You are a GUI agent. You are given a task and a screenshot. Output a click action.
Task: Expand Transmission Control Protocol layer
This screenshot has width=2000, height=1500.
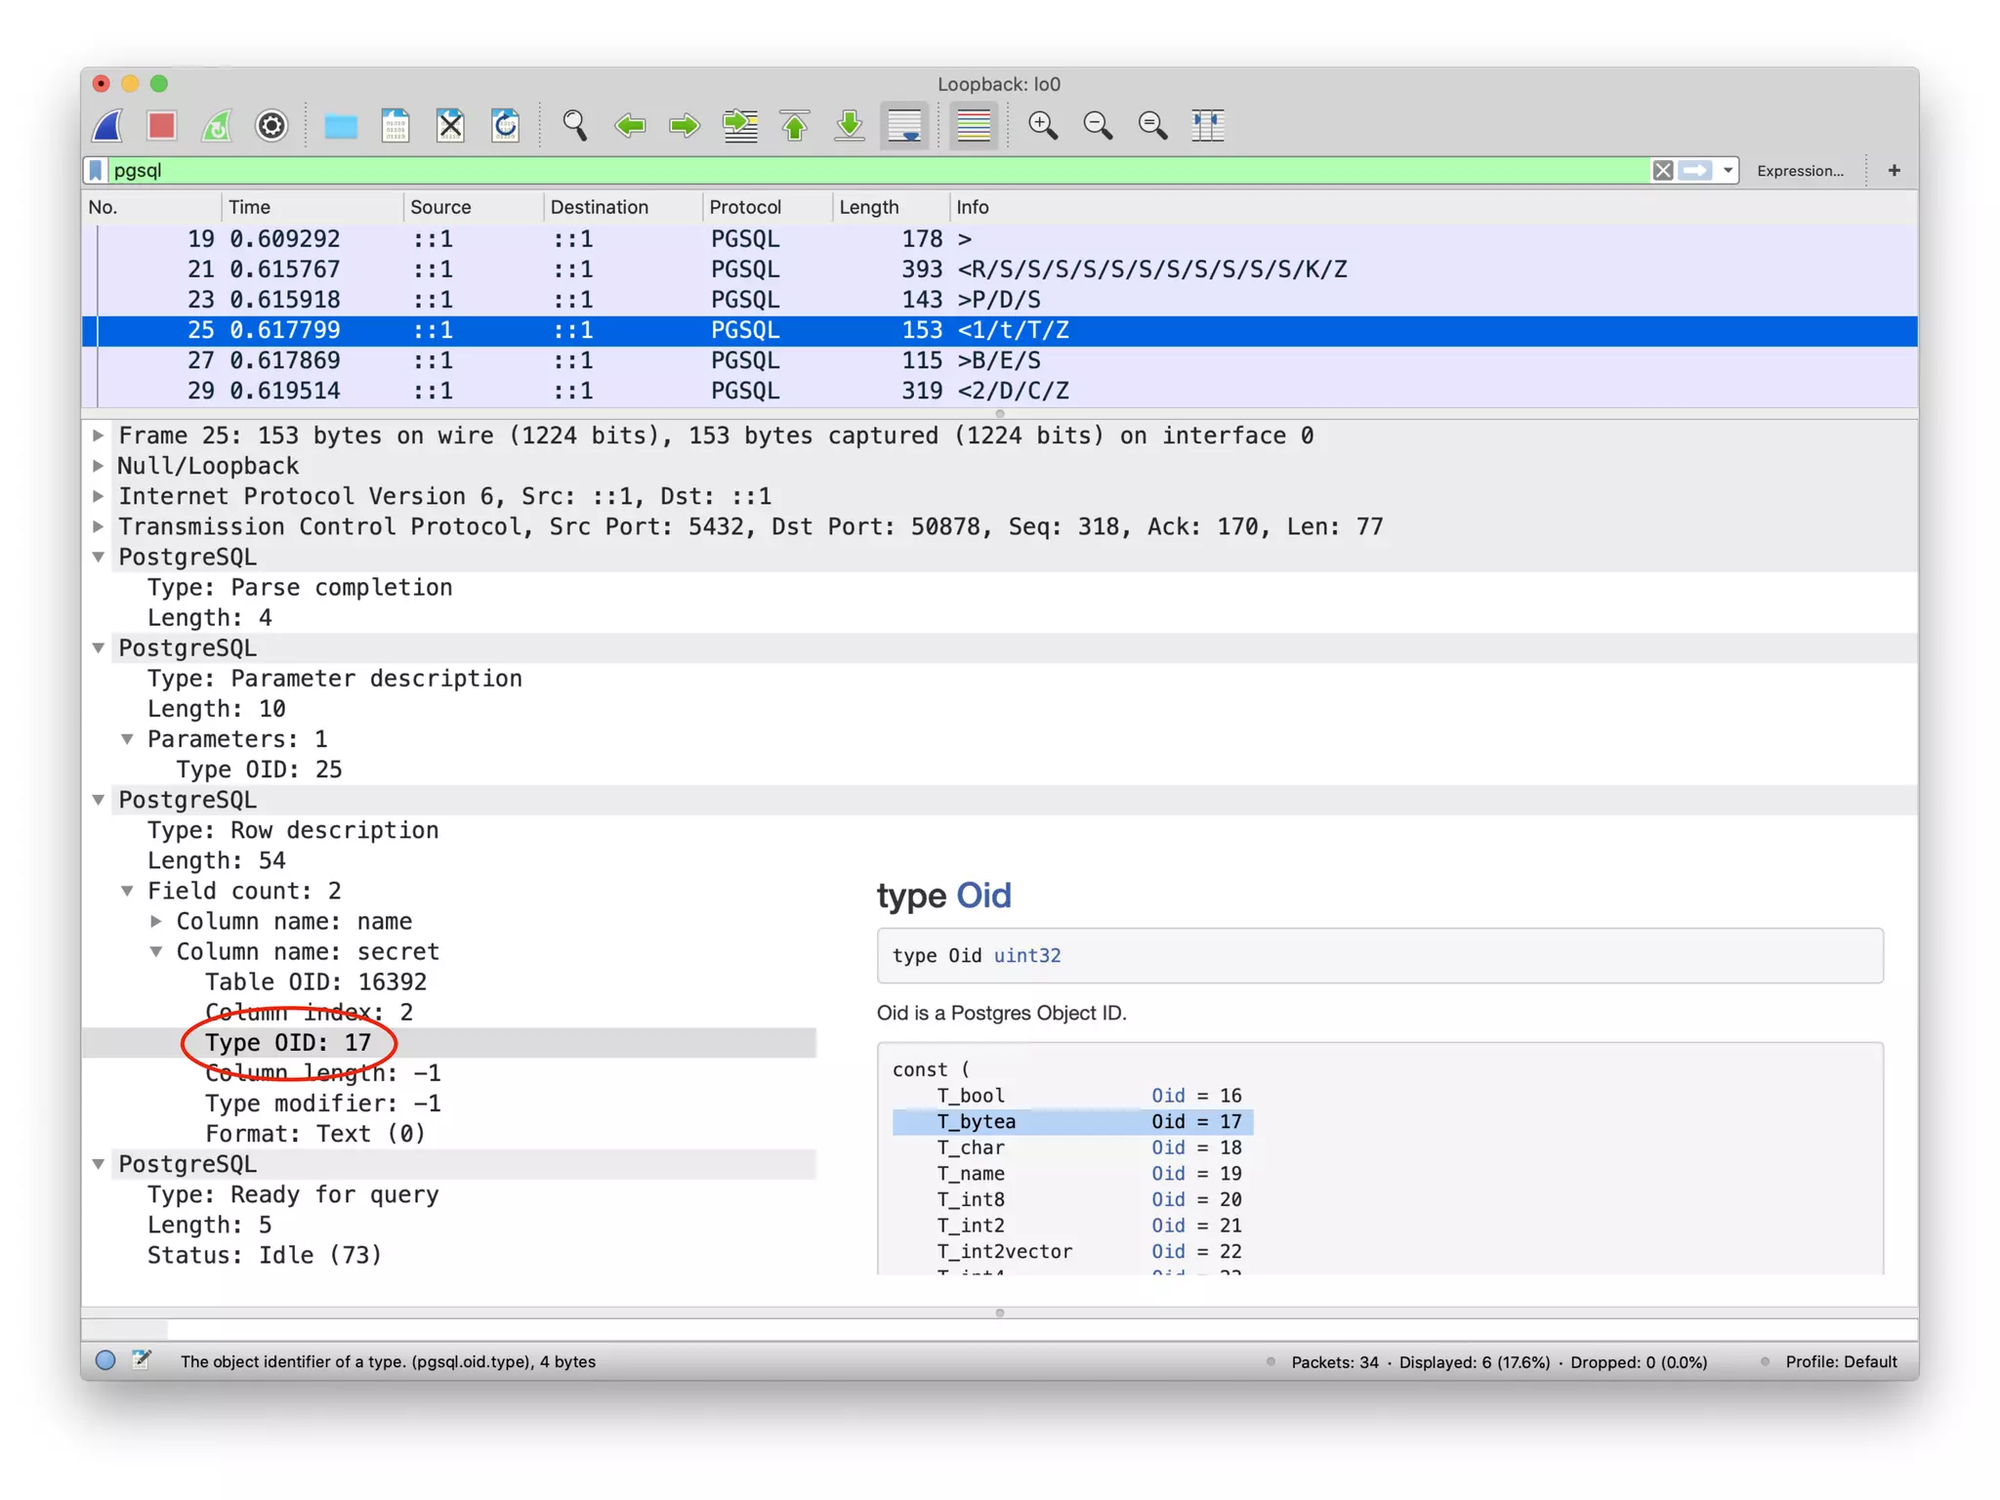[x=99, y=526]
